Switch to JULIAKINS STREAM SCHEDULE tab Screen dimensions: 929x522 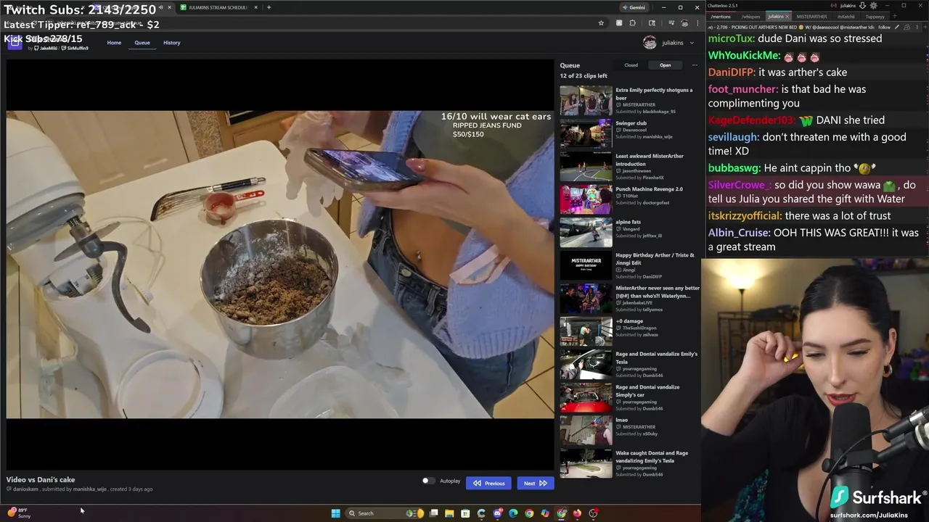coord(218,7)
